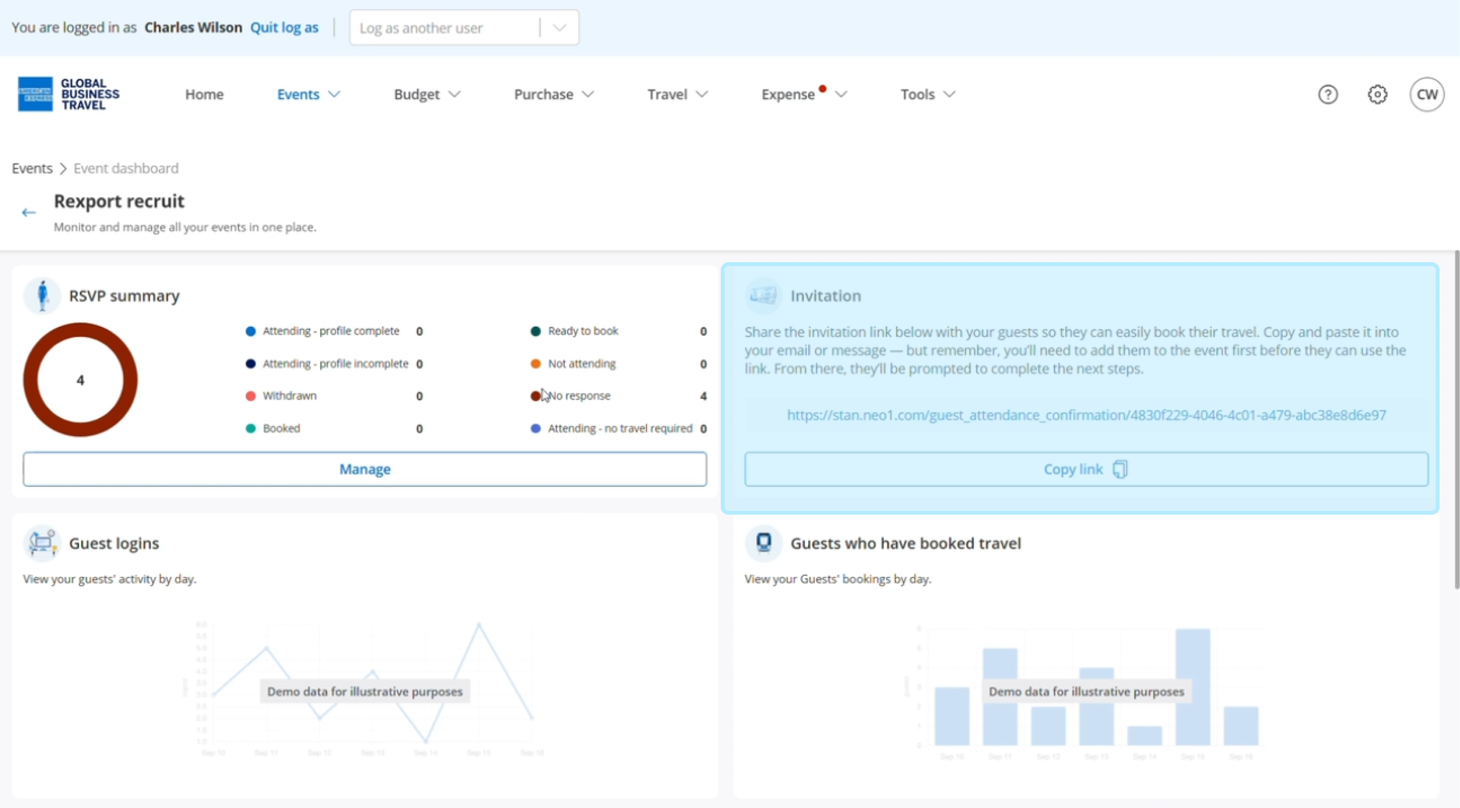Click the CW user avatar
The height and width of the screenshot is (808, 1460).
pos(1426,94)
